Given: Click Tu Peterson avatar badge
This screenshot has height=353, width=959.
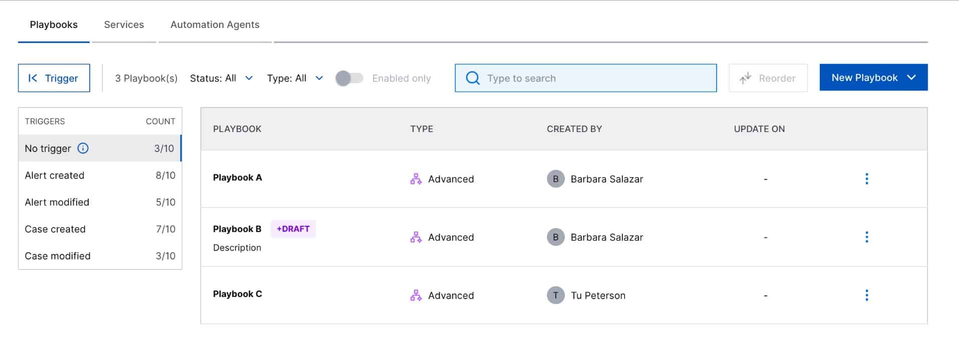Looking at the screenshot, I should pos(555,295).
